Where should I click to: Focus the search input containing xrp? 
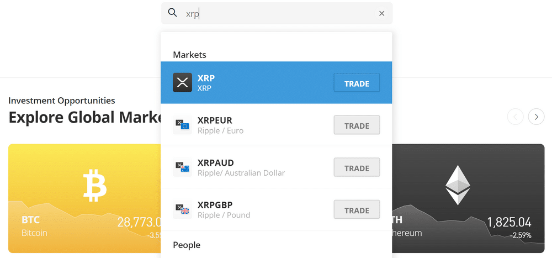coord(277,13)
